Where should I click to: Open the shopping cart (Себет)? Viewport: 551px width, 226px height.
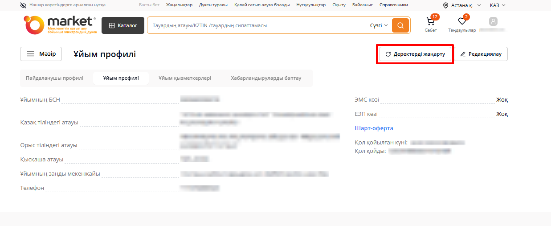pyautogui.click(x=430, y=23)
